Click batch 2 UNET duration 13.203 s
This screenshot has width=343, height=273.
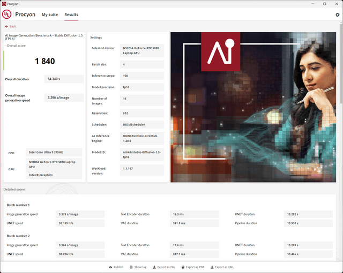[x=308, y=245]
